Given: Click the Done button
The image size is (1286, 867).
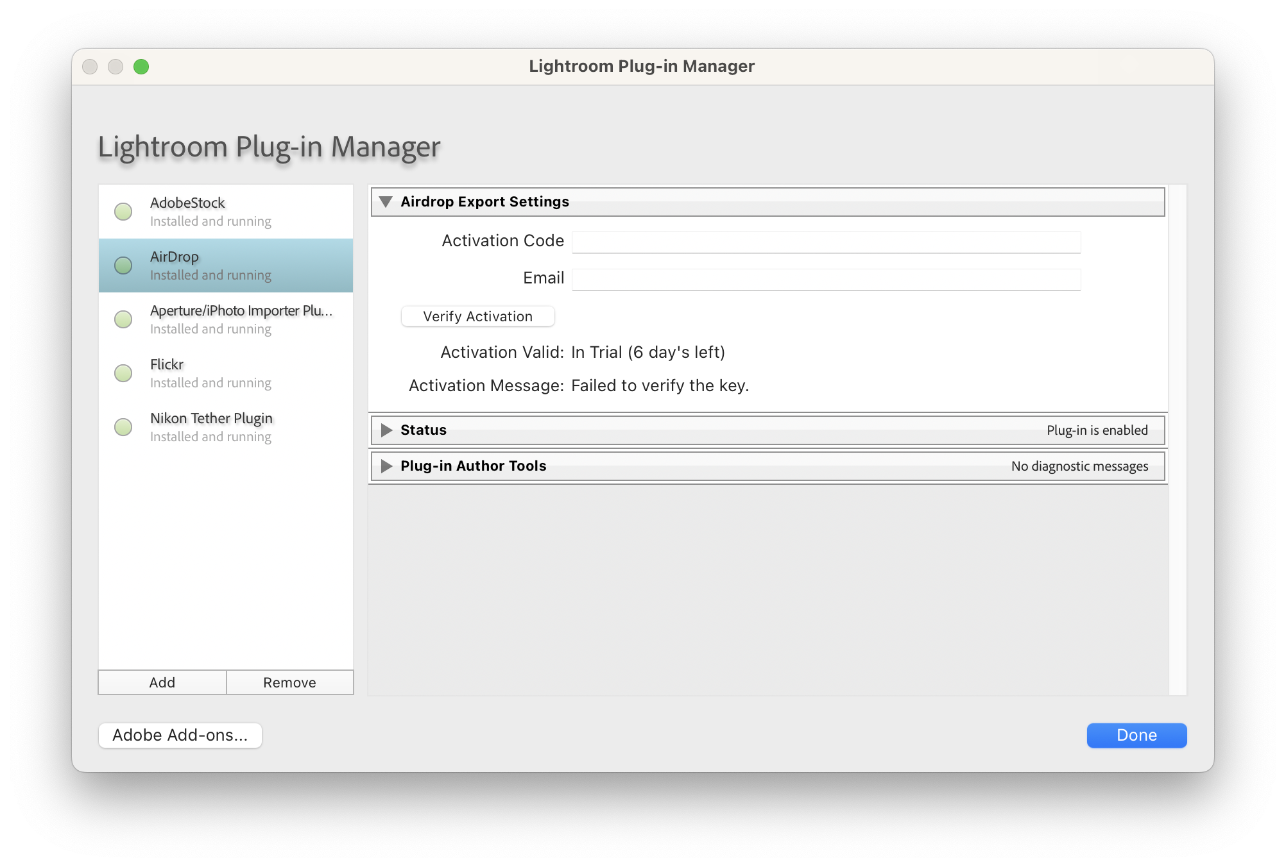Looking at the screenshot, I should [x=1136, y=735].
